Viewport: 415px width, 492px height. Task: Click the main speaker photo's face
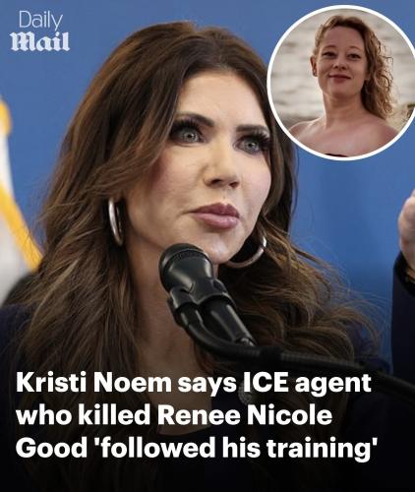click(x=209, y=164)
